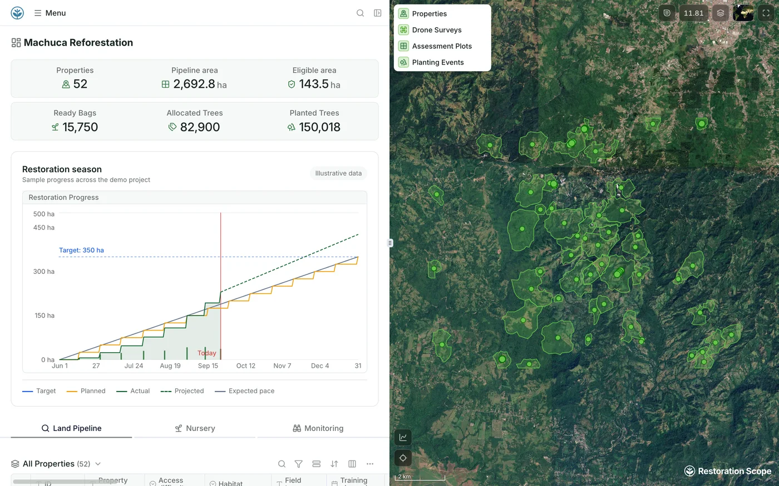Open the Access difficulty column header
This screenshot has height=486, width=779.
[x=174, y=481]
